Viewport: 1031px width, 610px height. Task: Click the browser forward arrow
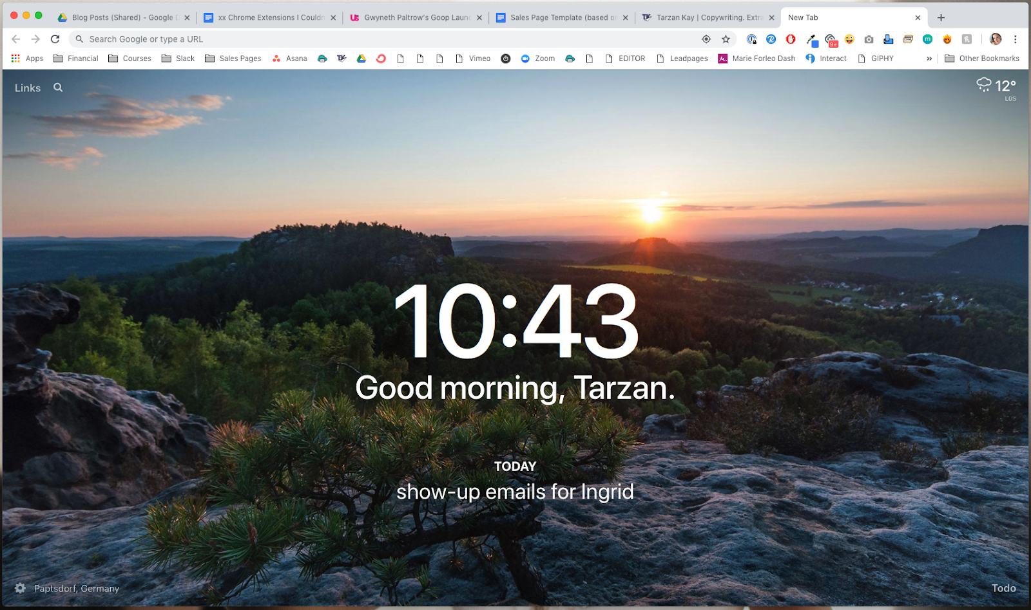point(35,39)
